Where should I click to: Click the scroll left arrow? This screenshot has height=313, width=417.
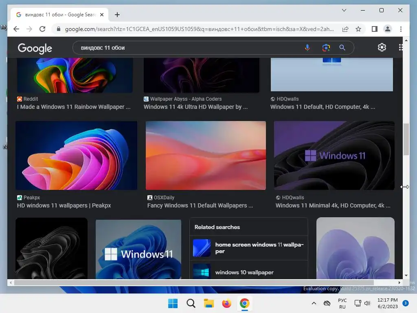coord(10,282)
